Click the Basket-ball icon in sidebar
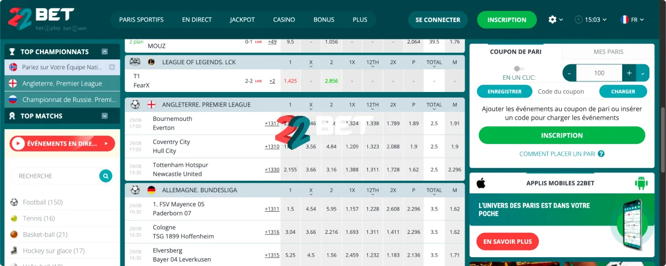Viewport: 666px width, 266px height. click(x=14, y=234)
